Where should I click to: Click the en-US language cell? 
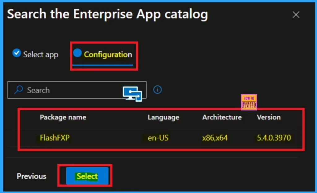click(x=158, y=138)
